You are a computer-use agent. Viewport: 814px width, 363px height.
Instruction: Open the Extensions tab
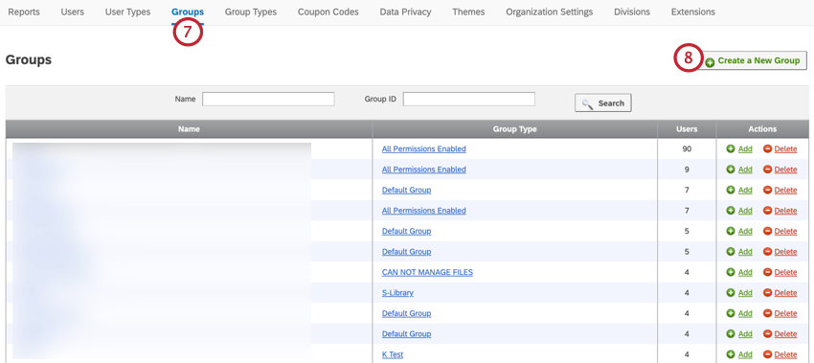[x=693, y=11]
